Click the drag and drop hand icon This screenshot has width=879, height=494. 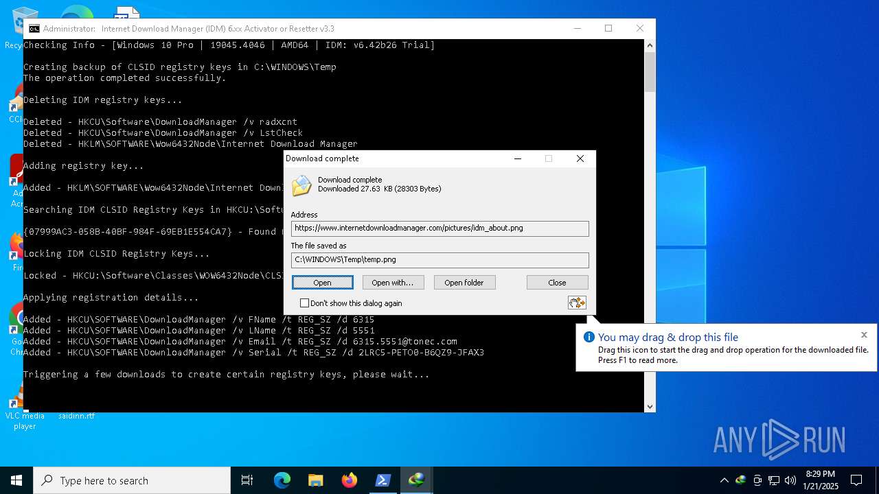coord(577,303)
